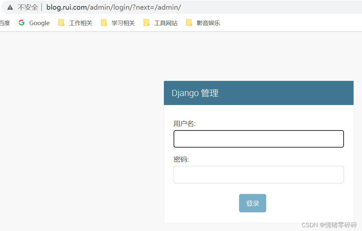Click the folder icon beside 工具网站
The height and width of the screenshot is (231, 362).
coord(146,23)
